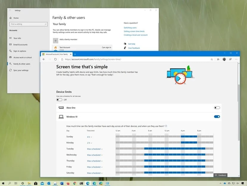The height and width of the screenshot is (186, 247).
Task: View site lock info in address bar
Action: [x=62, y=59]
